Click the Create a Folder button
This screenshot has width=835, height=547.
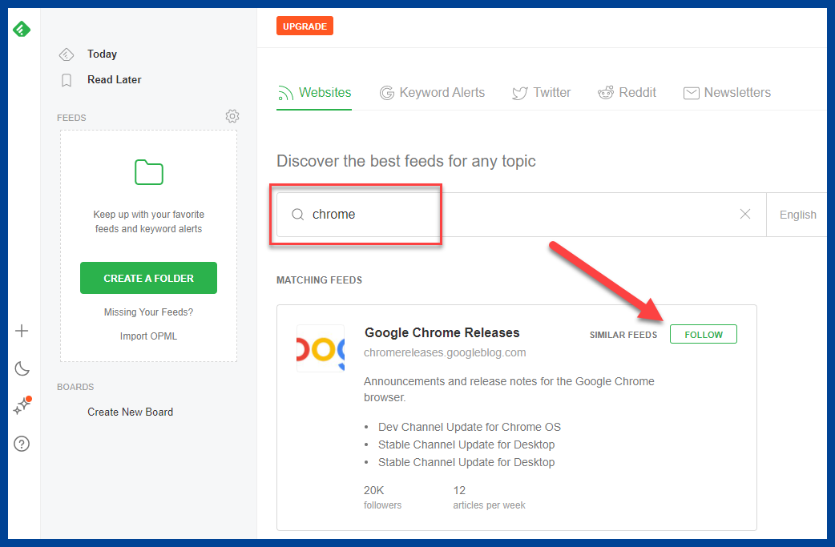(x=148, y=278)
